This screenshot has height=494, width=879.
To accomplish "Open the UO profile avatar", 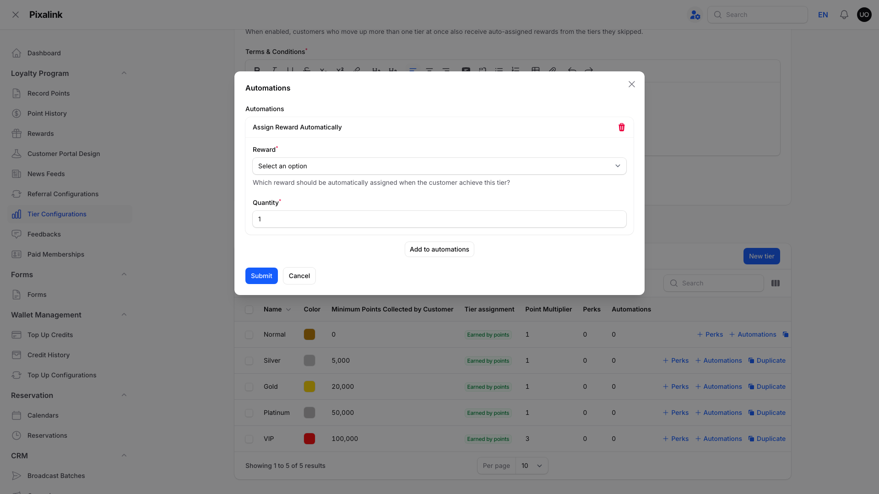I will [x=864, y=15].
